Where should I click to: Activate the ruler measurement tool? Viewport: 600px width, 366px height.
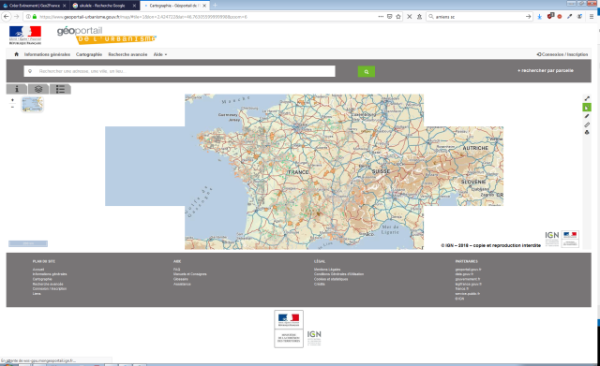point(587,124)
